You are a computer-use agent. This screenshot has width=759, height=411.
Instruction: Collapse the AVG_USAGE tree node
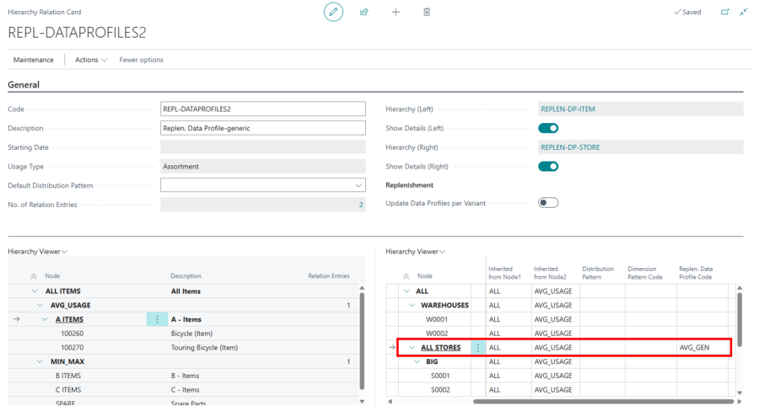tap(39, 305)
